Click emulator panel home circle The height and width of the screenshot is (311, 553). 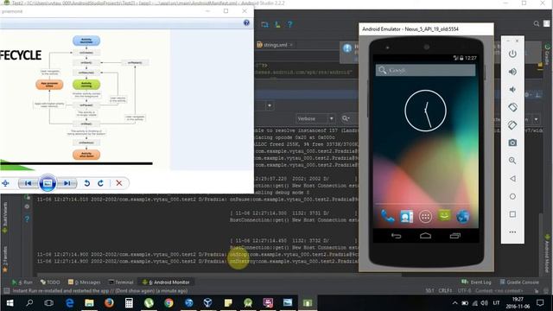coord(512,196)
